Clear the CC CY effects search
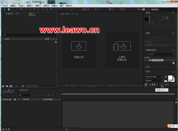This screenshot has width=178, height=131. [x=174, y=55]
